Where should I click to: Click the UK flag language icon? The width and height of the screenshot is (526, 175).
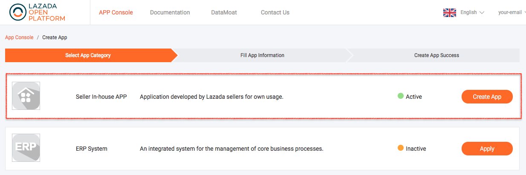click(449, 13)
